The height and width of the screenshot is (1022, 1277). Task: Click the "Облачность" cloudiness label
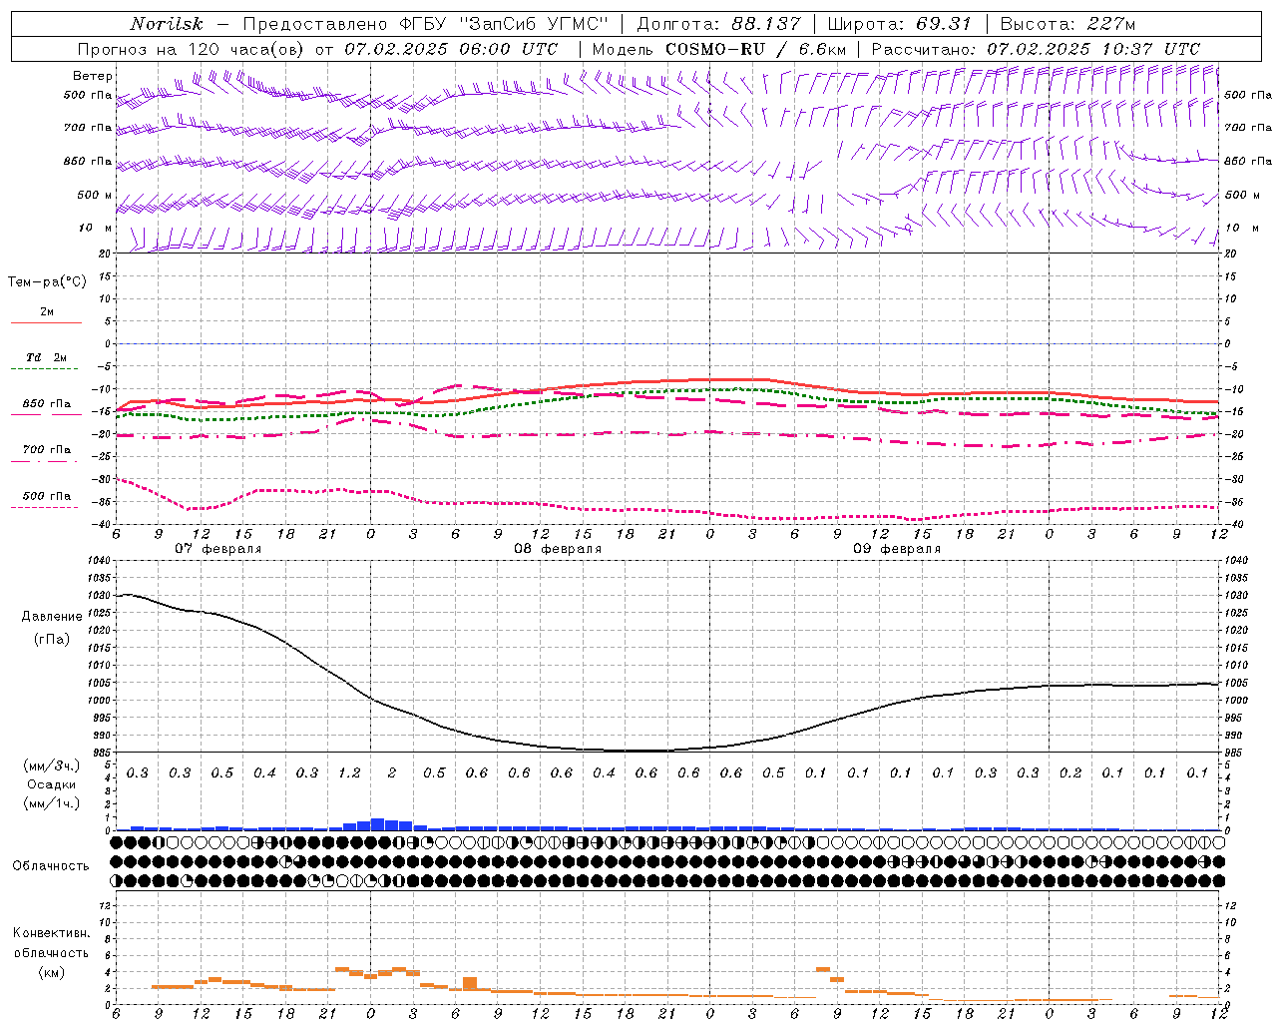pyautogui.click(x=51, y=866)
